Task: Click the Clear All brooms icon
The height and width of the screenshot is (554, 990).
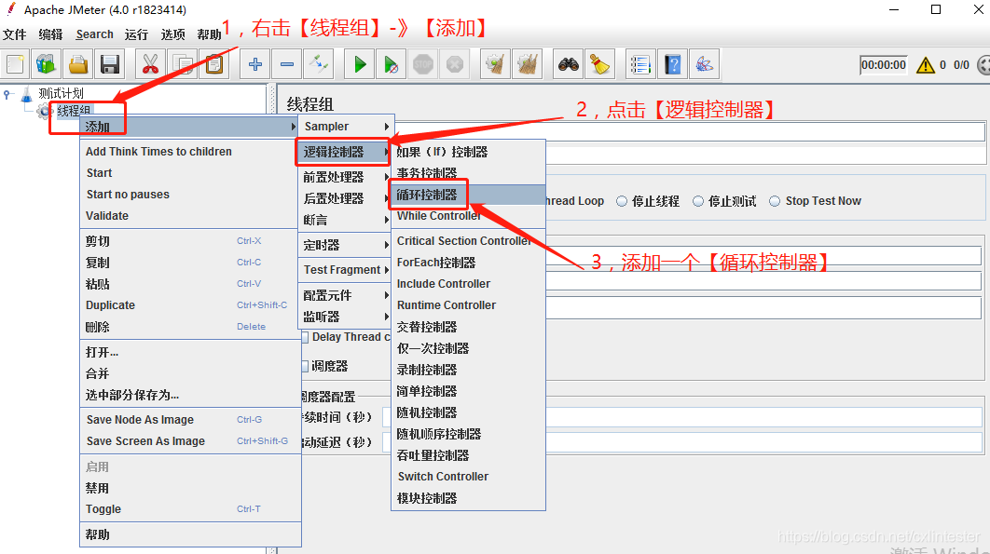Action: pyautogui.click(x=528, y=64)
